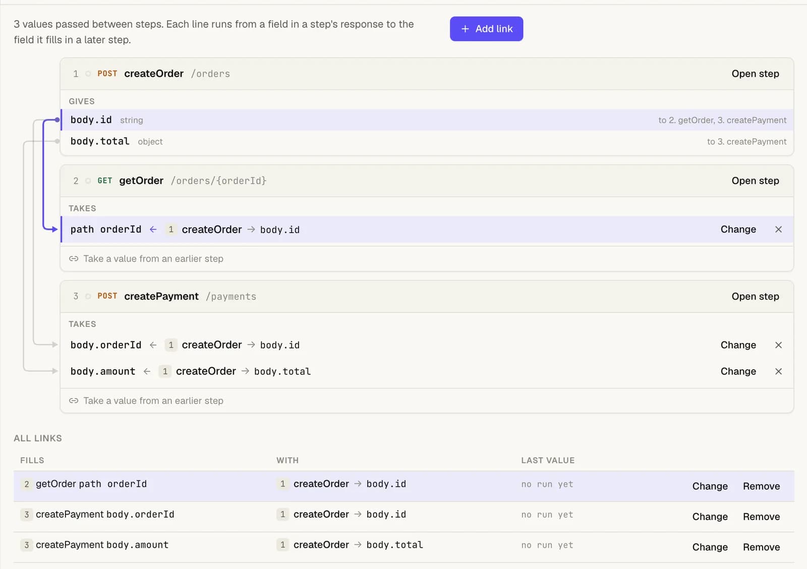Click the createPayment status circle icon
This screenshot has height=569, width=807.
pyautogui.click(x=88, y=297)
